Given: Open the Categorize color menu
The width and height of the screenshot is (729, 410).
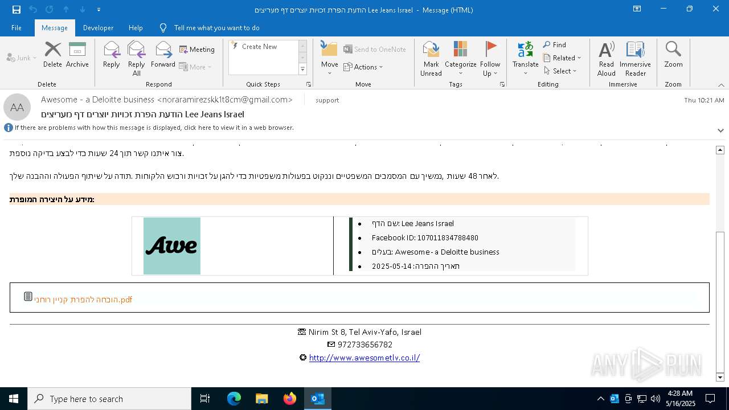Looking at the screenshot, I should (x=461, y=58).
